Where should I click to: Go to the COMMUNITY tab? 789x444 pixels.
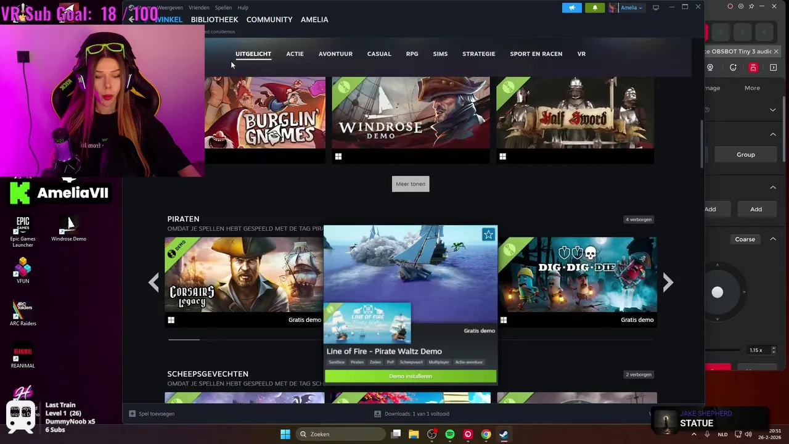[x=269, y=20]
